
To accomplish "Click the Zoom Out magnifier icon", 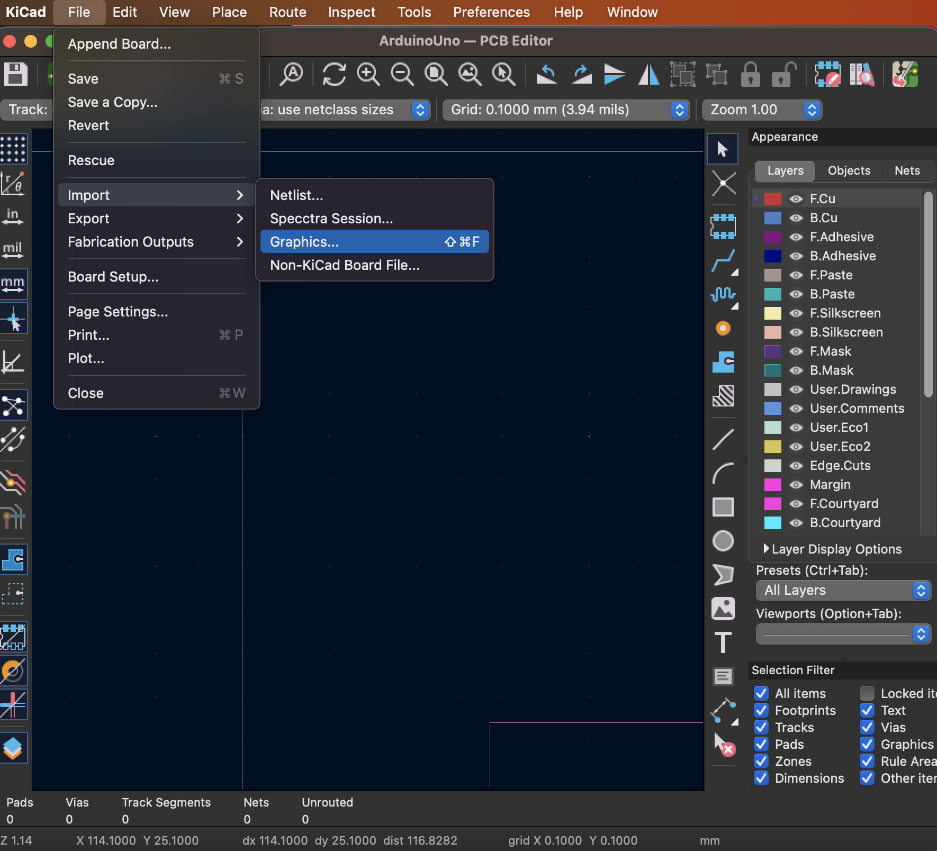I will click(402, 74).
